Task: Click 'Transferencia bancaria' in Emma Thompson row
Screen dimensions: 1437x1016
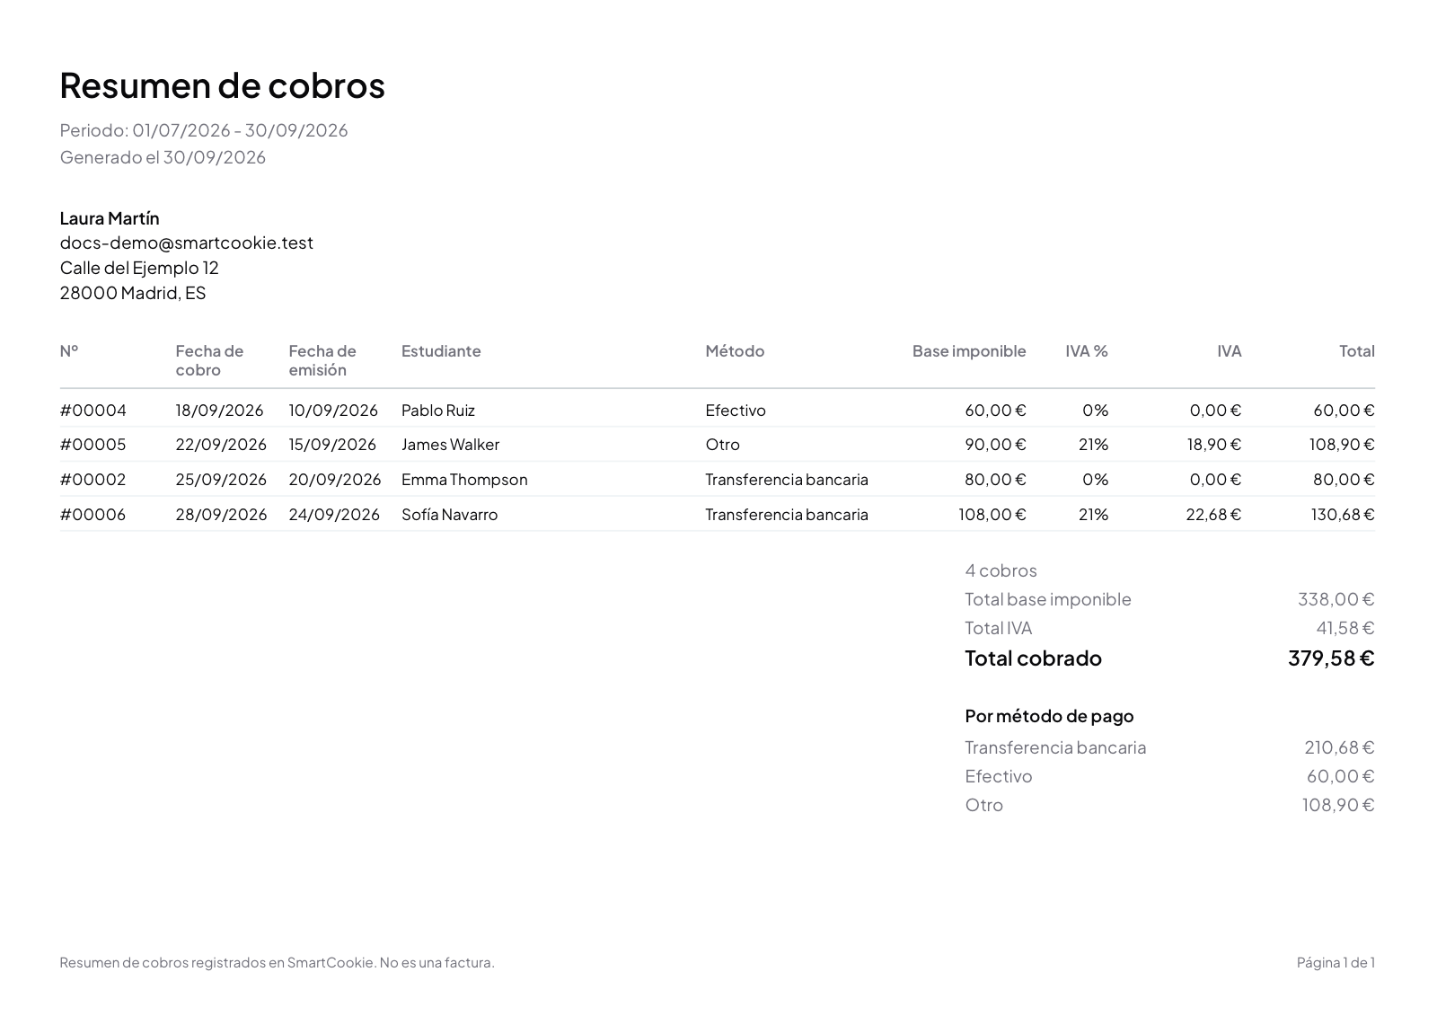Action: 787,480
